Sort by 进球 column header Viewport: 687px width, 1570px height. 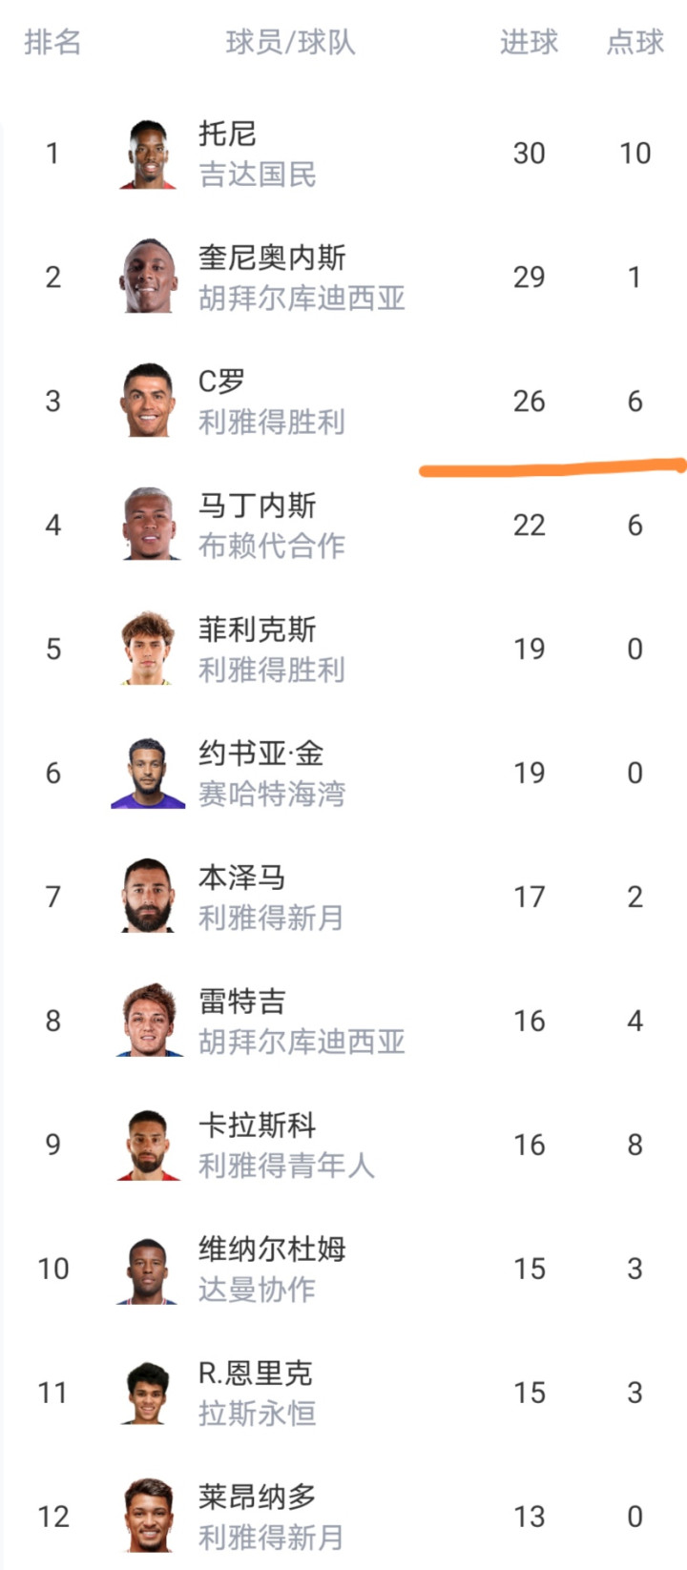pos(529,42)
